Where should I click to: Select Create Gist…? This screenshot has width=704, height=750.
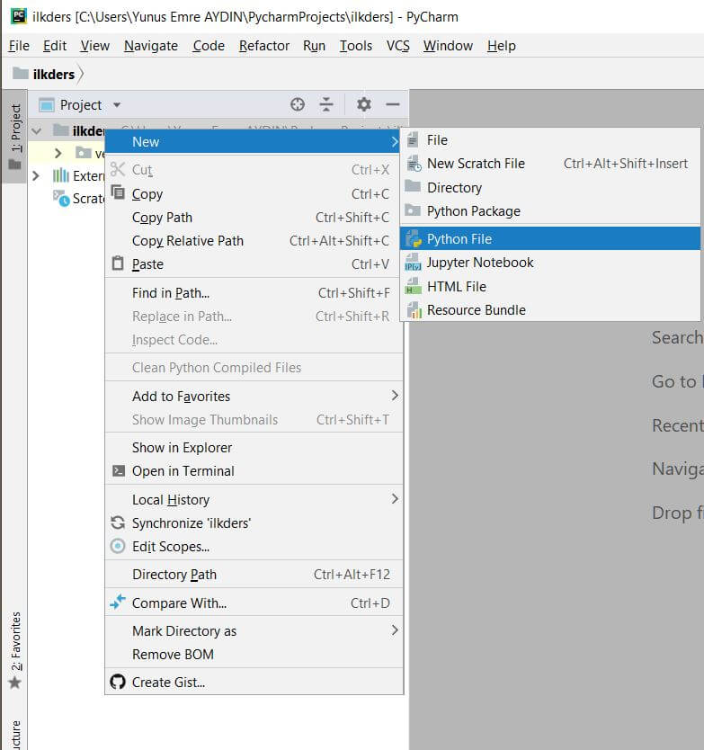coord(254,682)
